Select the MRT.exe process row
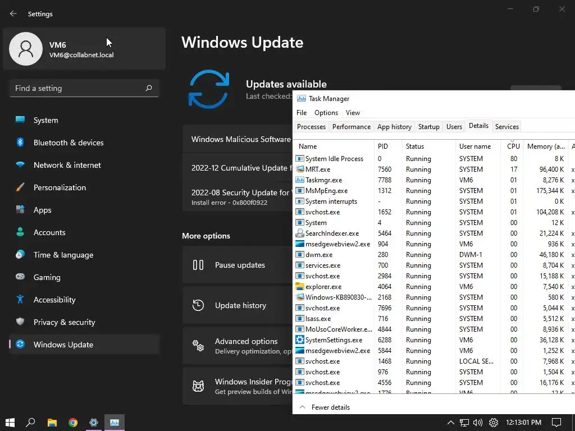This screenshot has width=575, height=431. coord(435,169)
